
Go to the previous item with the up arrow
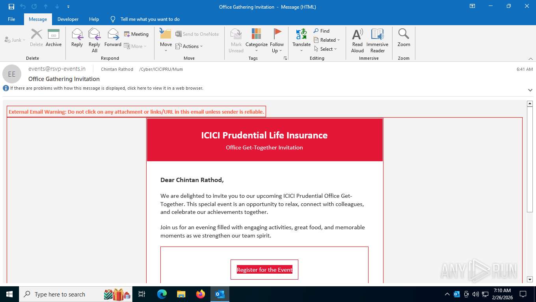pos(46,7)
